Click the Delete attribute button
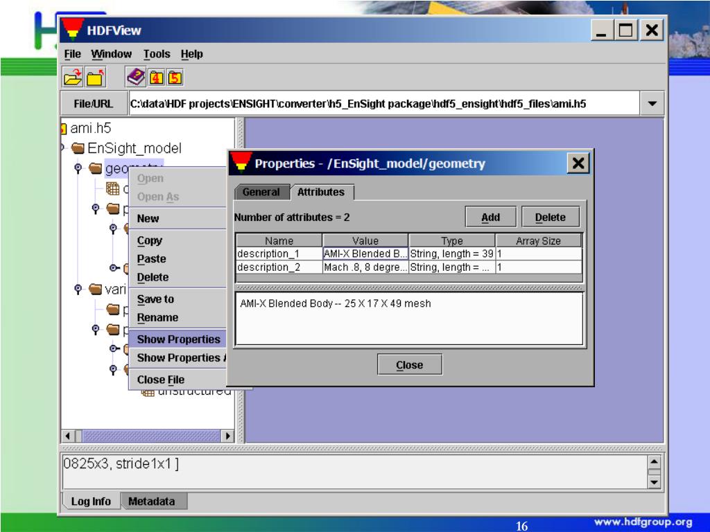 click(550, 217)
